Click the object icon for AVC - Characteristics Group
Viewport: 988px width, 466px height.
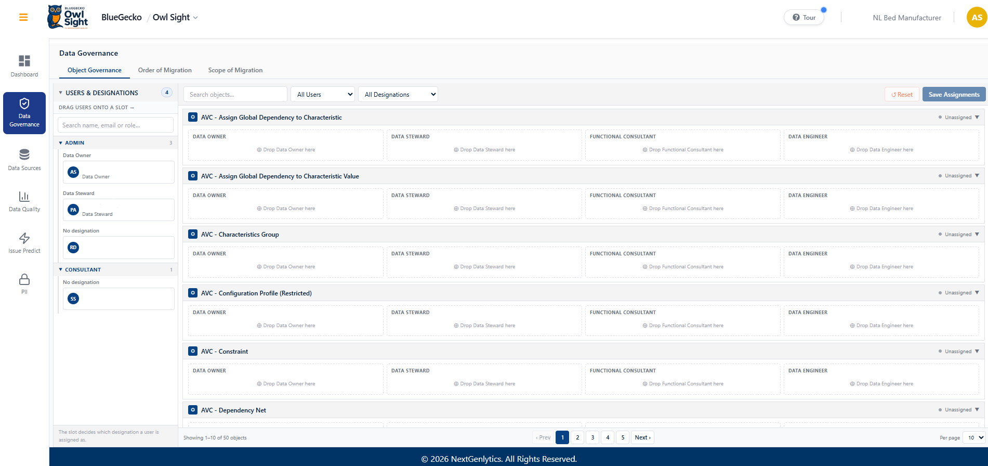tap(193, 234)
